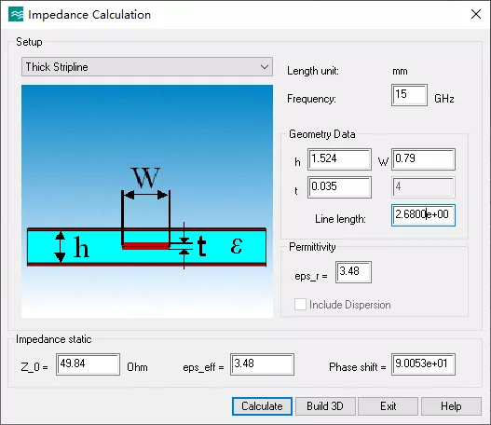This screenshot has width=491, height=425.
Task: Open Help for impedance calculation
Action: [451, 406]
